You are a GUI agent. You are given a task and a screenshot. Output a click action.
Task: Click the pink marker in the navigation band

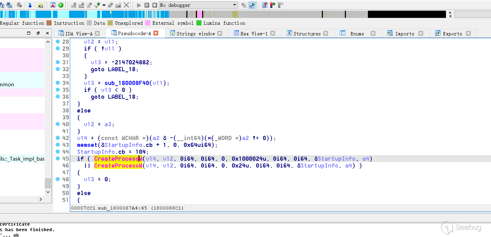point(199,14)
